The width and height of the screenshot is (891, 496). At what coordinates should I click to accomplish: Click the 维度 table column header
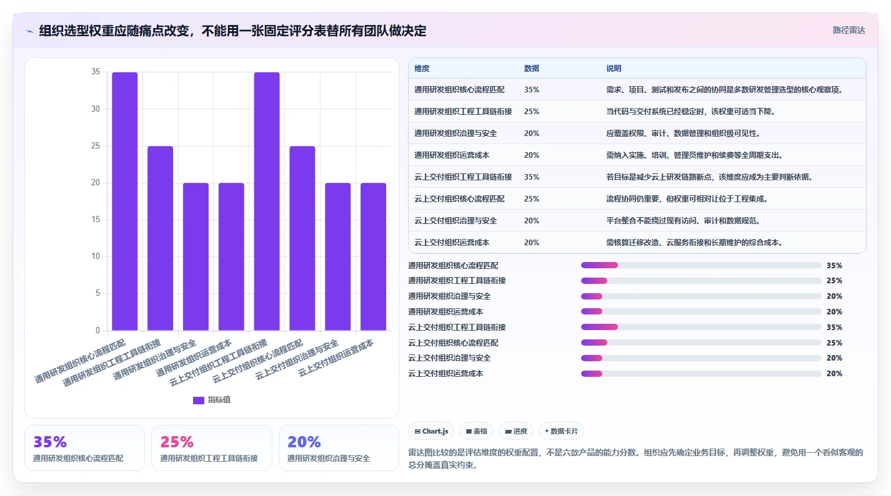[422, 69]
